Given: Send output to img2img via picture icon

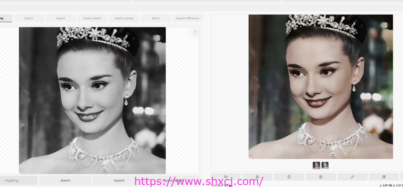Looking at the screenshot, I should [320, 177].
